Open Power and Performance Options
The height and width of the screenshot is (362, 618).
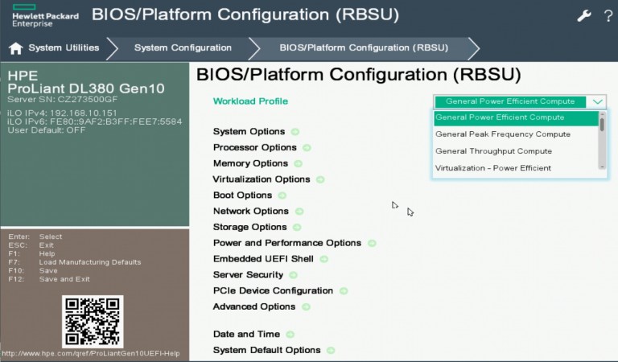tap(286, 243)
